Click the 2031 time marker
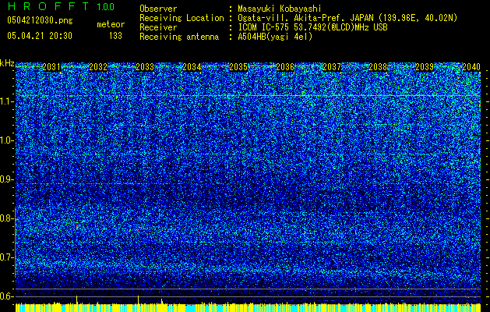Screen dimensions: 490x312 51,67
